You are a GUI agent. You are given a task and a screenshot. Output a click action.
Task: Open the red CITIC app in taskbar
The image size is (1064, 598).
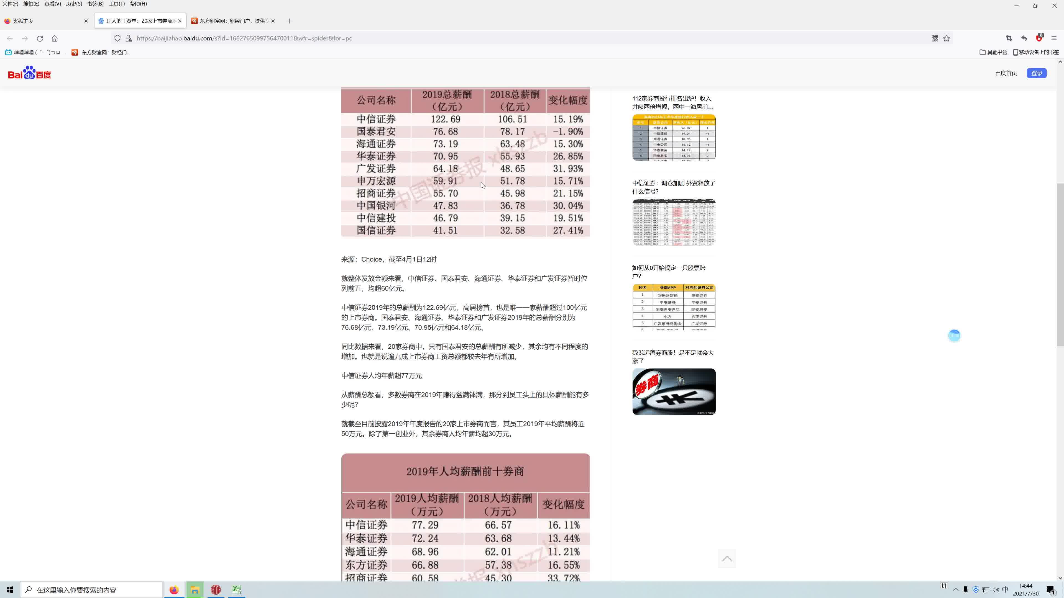tap(216, 590)
